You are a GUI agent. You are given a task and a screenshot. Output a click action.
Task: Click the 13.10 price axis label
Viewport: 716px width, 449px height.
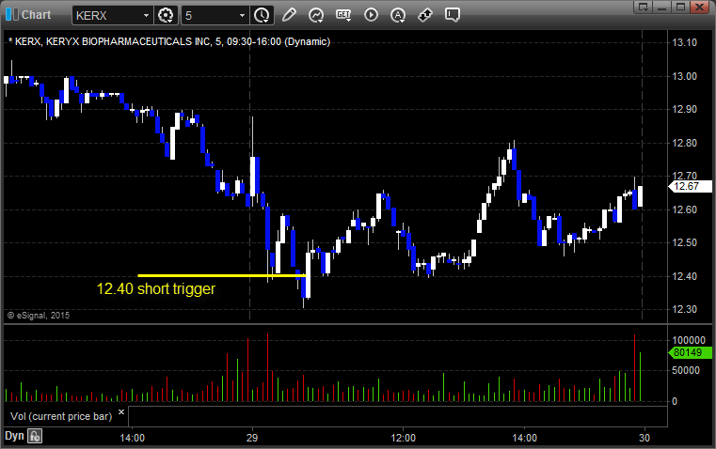685,42
